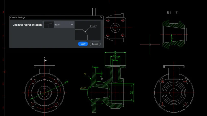Click the Chamfer Settings title bar
The image size is (207, 116).
click(56, 17)
